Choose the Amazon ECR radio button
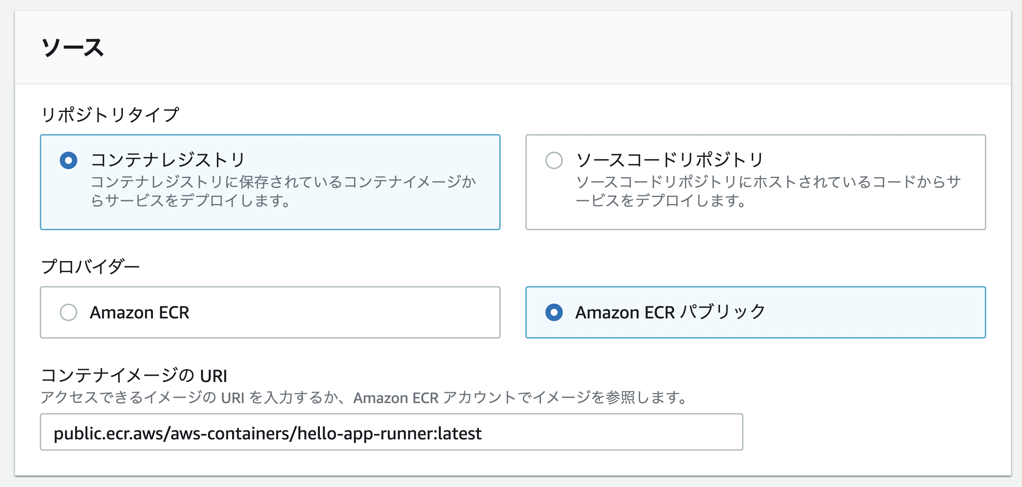 point(68,312)
